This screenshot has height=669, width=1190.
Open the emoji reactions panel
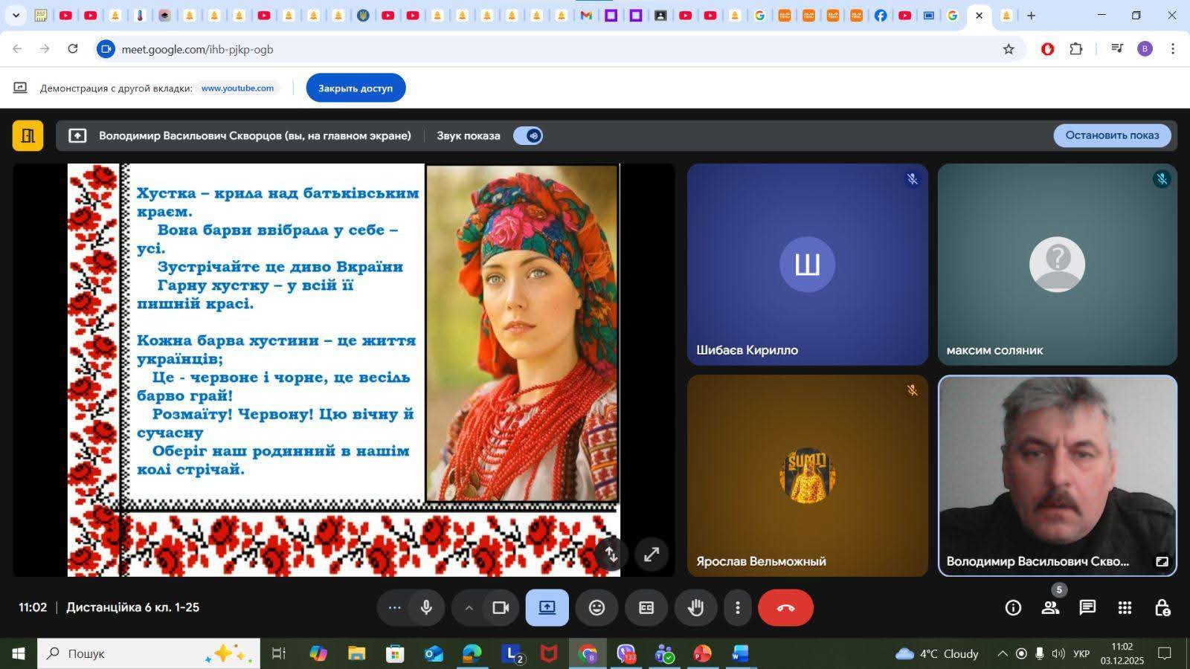(596, 608)
